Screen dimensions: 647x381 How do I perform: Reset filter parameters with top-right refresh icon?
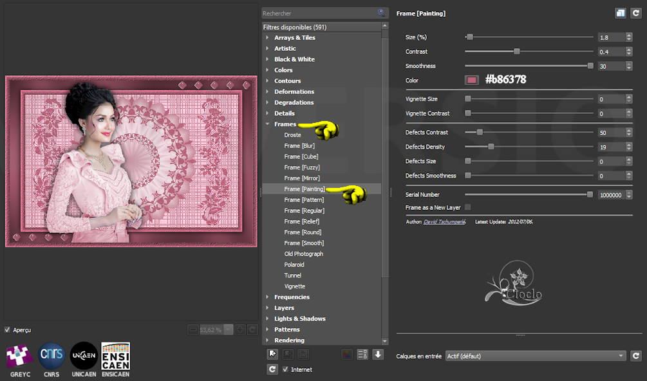(635, 13)
